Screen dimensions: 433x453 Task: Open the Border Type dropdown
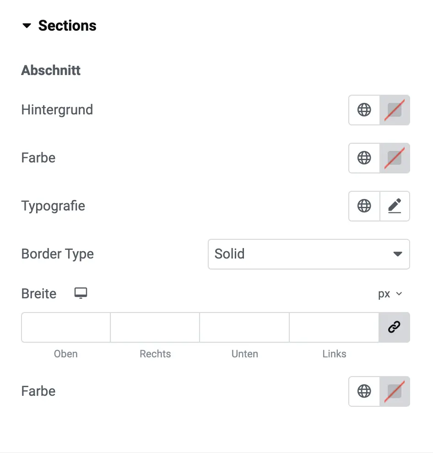click(x=309, y=254)
